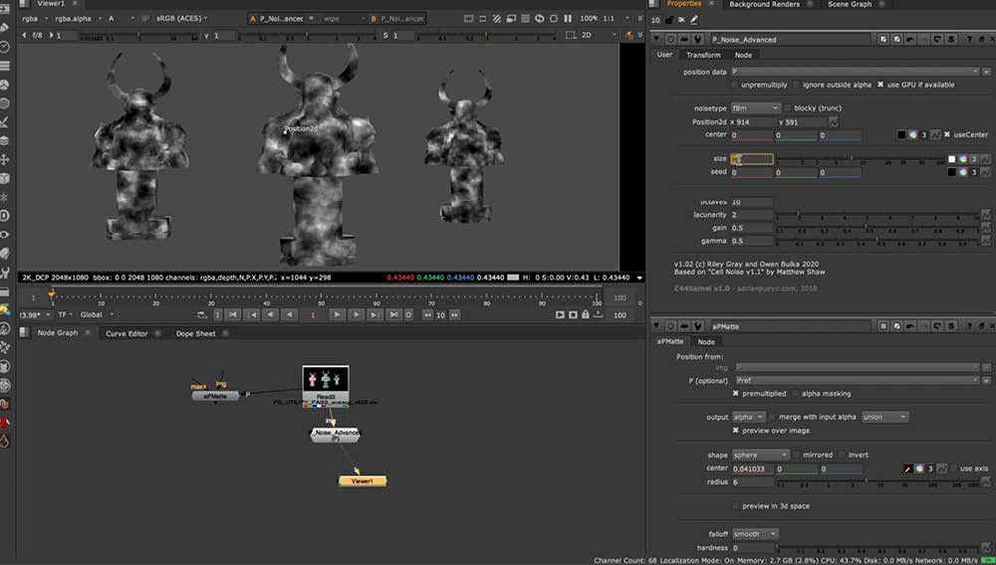This screenshot has height=565, width=996.
Task: Pause the viewer with the pause icon
Action: [567, 18]
